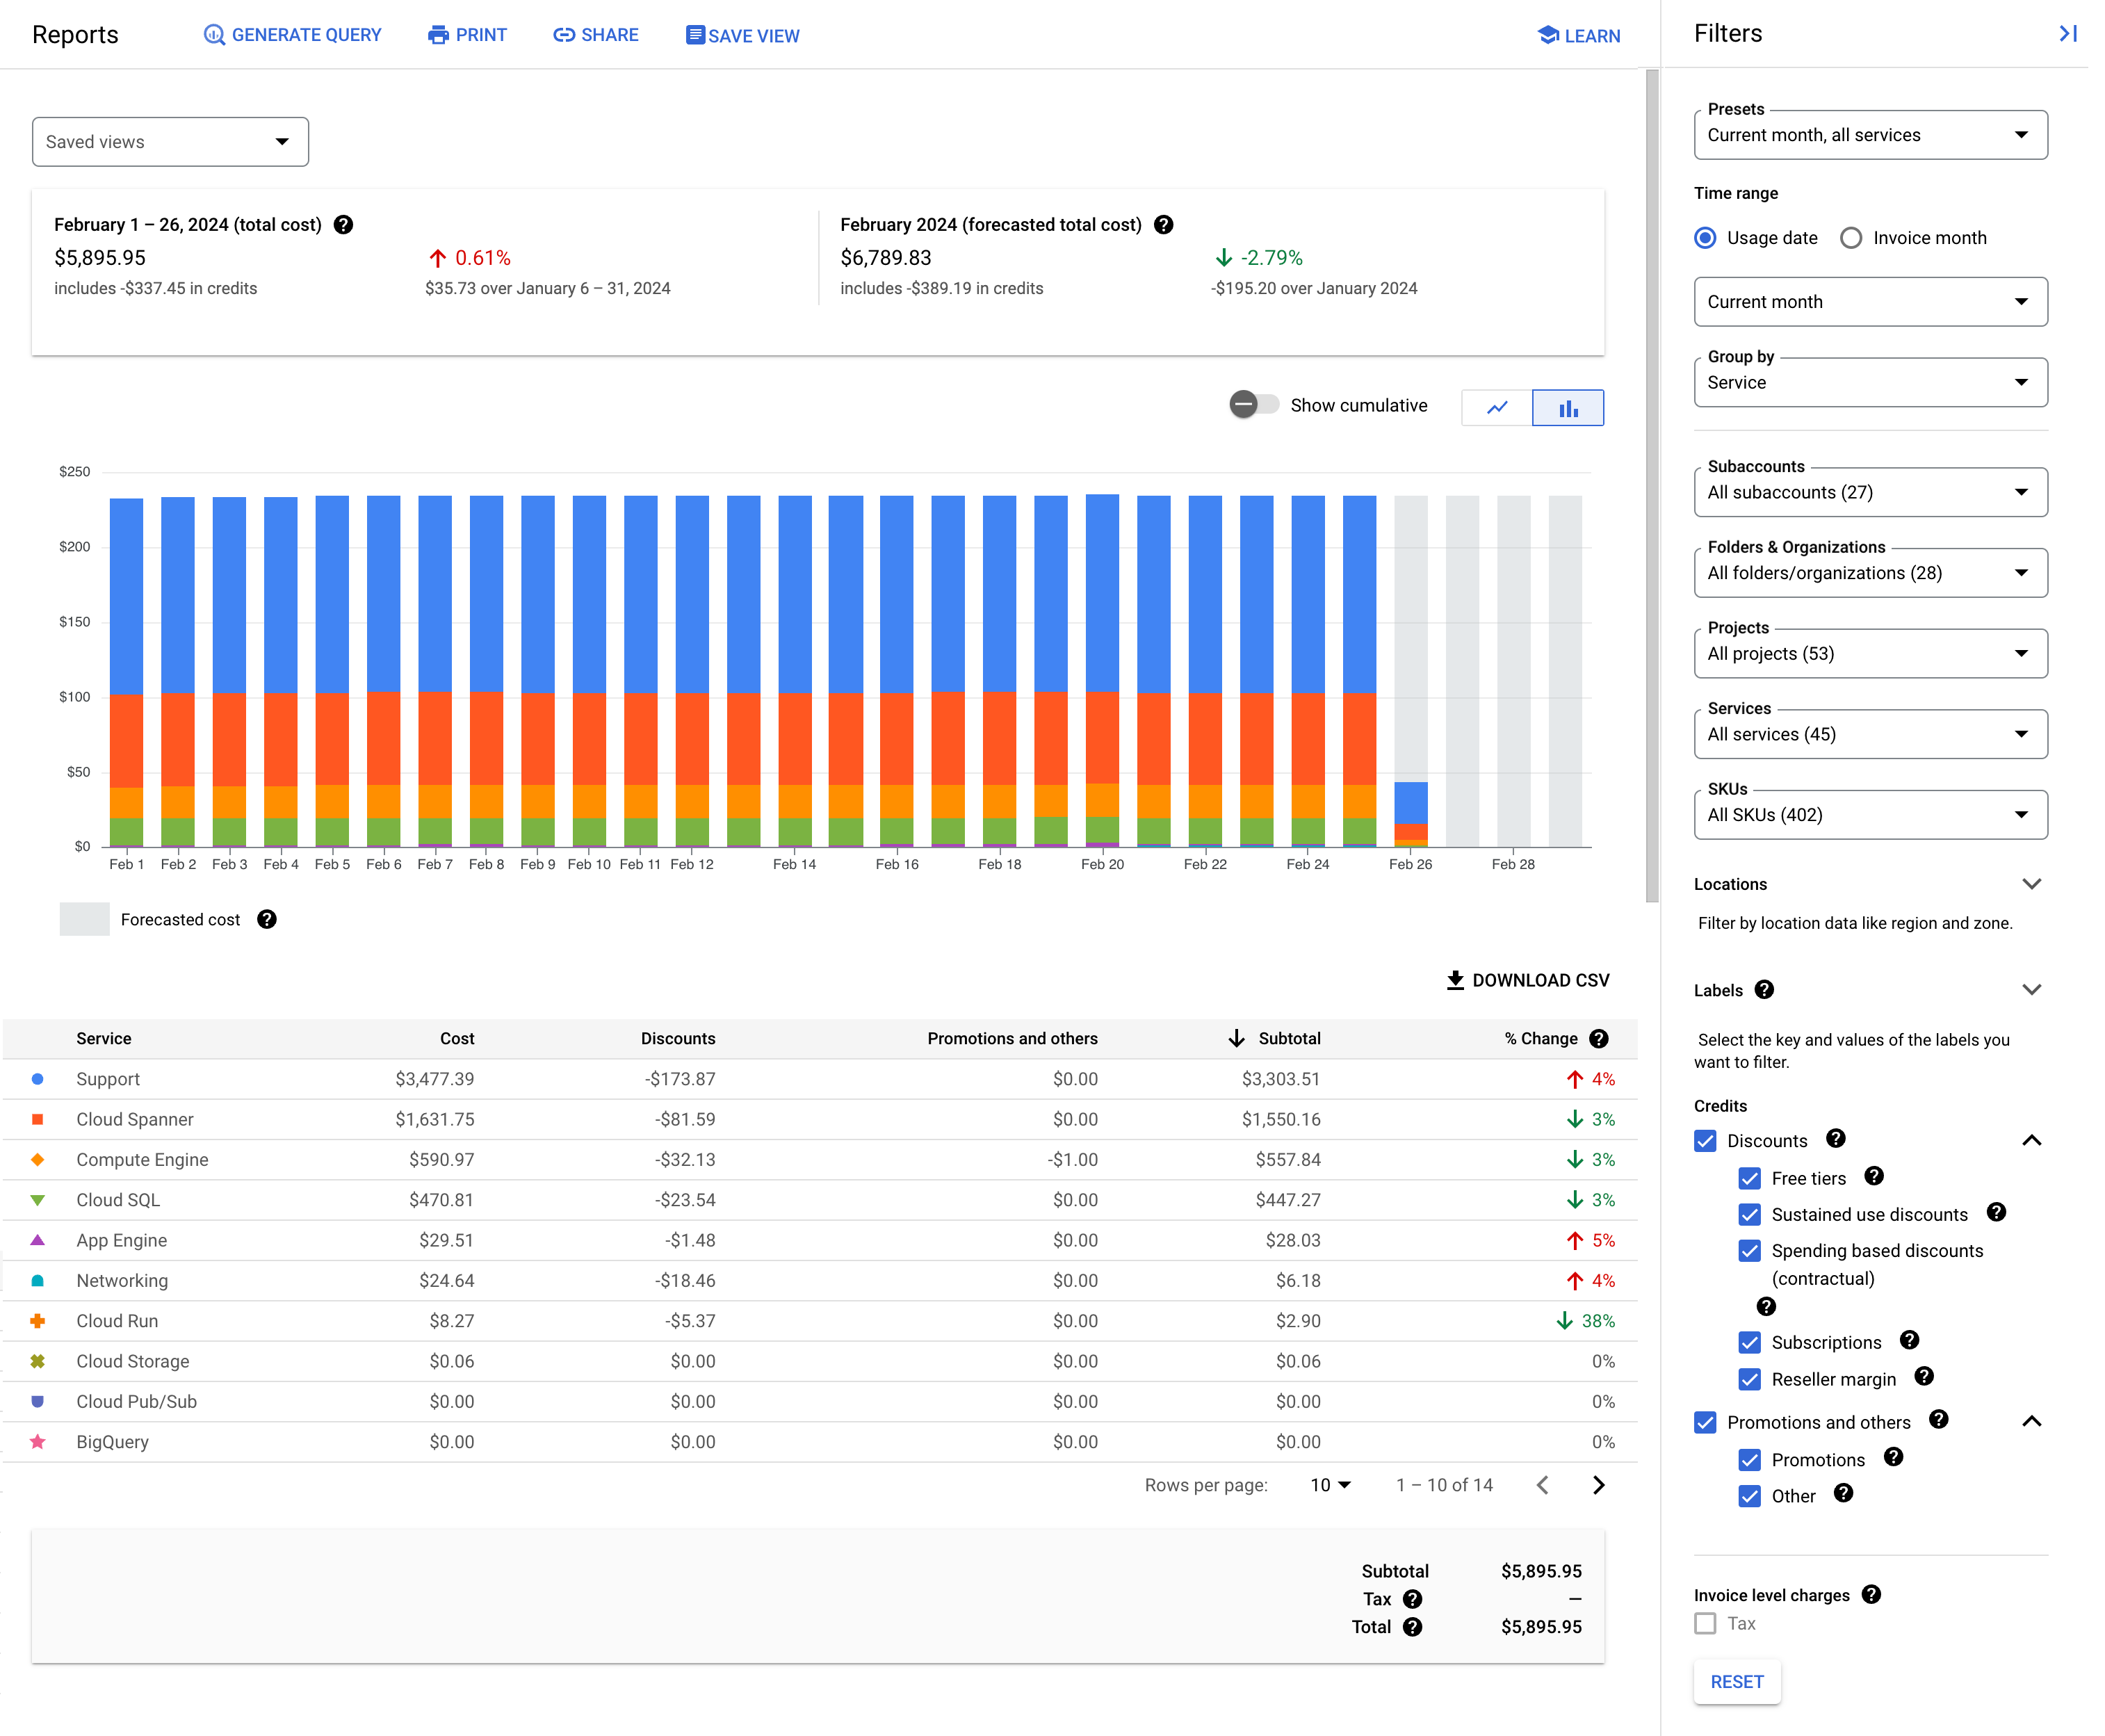The image size is (2105, 1736).
Task: Switch to line chart view
Action: (x=1498, y=407)
